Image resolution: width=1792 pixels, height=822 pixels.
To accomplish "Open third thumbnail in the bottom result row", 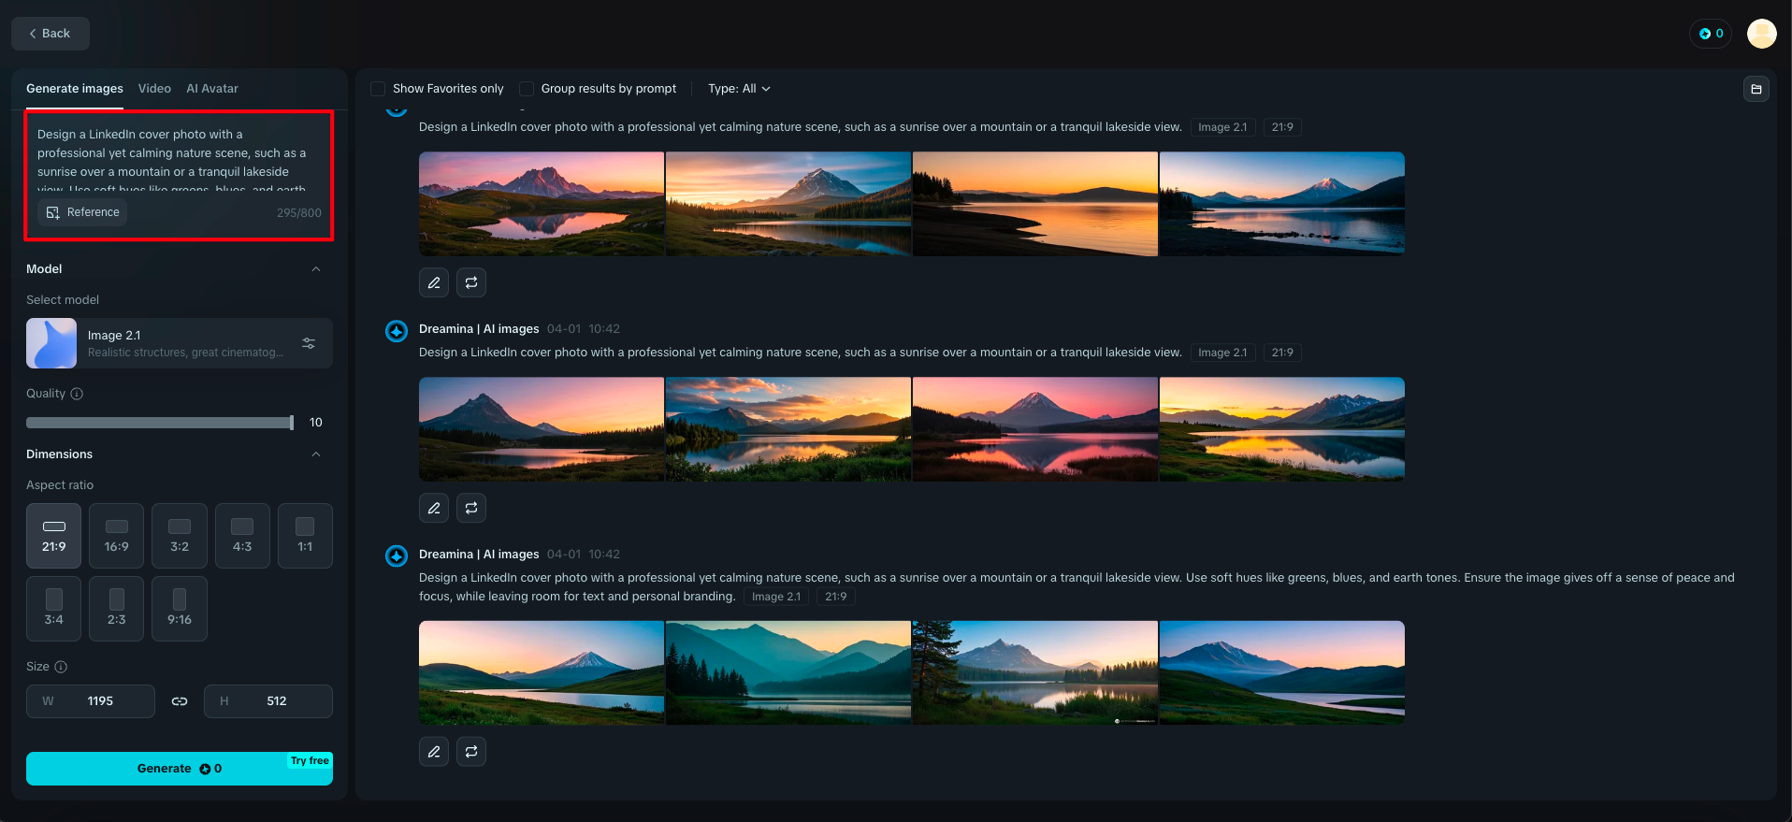I will 1035,673.
